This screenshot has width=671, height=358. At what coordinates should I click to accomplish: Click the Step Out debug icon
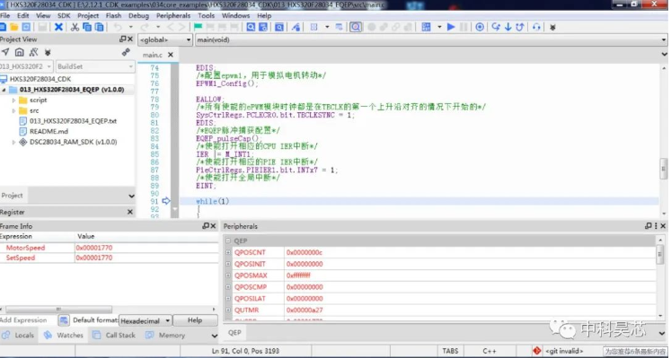click(520, 27)
